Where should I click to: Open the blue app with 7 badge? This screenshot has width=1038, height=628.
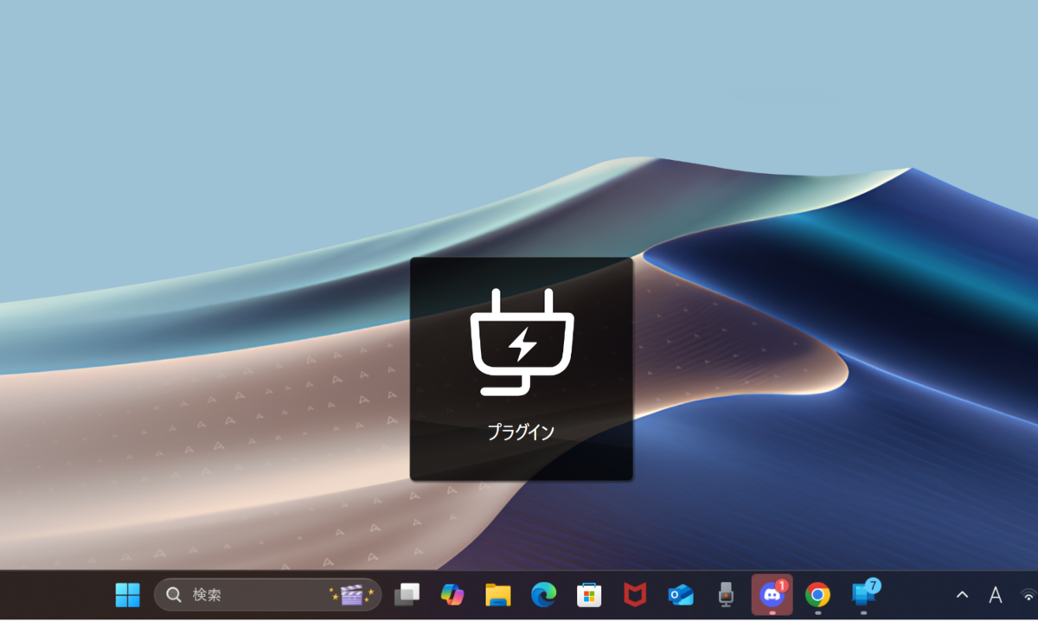(864, 594)
